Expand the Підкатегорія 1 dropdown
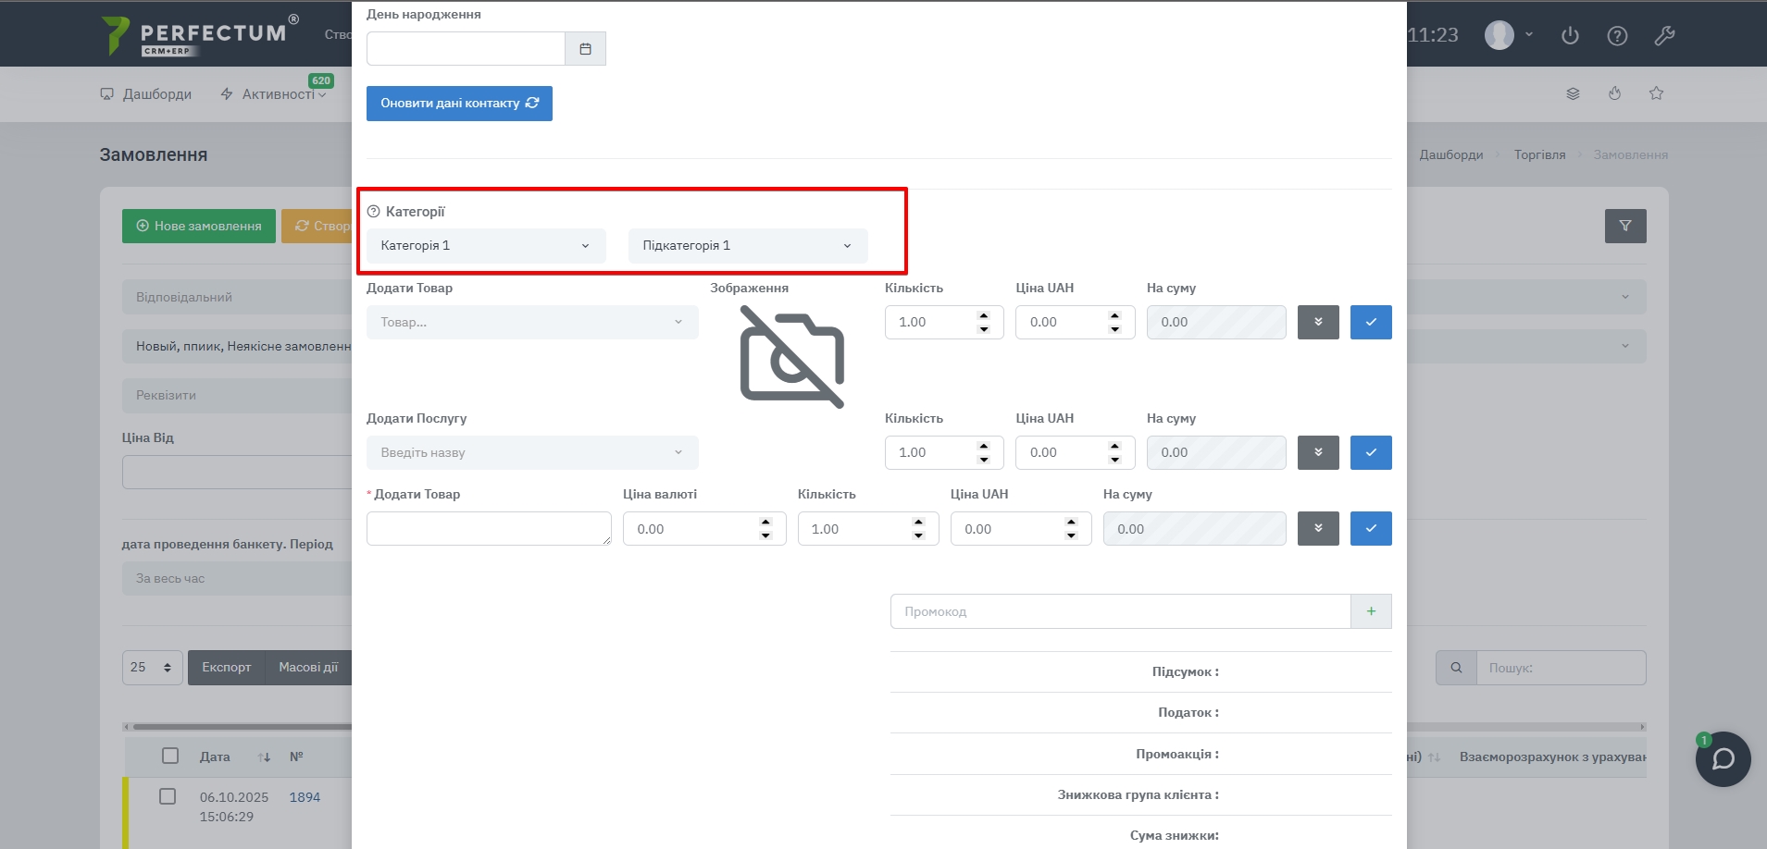Screen dimensions: 1767x849 click(x=747, y=246)
